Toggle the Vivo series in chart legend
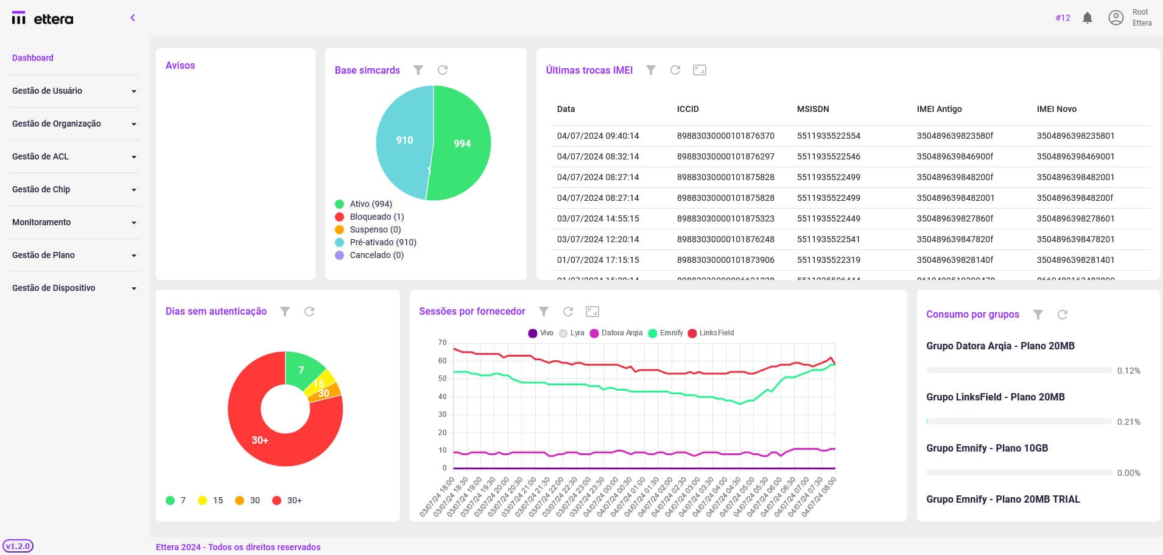This screenshot has height=555, width=1163. (541, 333)
